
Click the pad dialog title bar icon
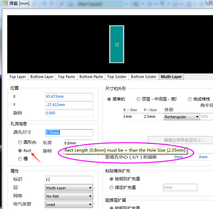tap(5, 3)
